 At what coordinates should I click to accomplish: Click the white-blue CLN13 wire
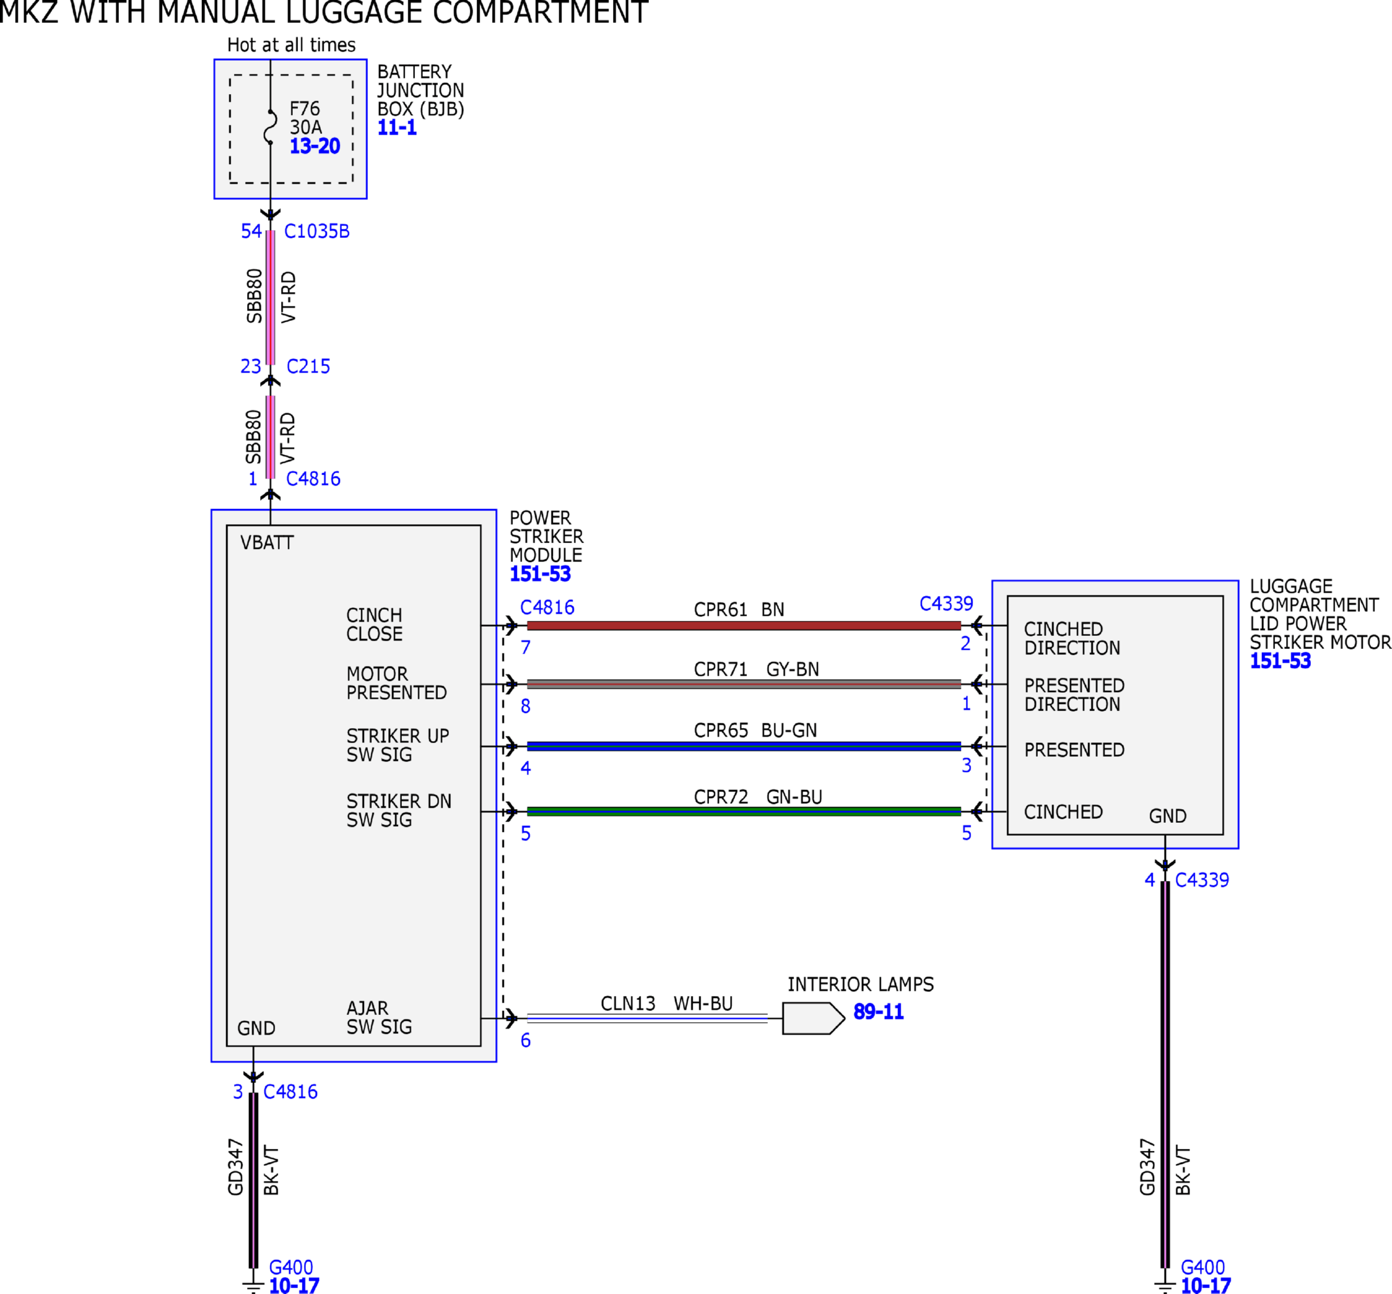(647, 1018)
